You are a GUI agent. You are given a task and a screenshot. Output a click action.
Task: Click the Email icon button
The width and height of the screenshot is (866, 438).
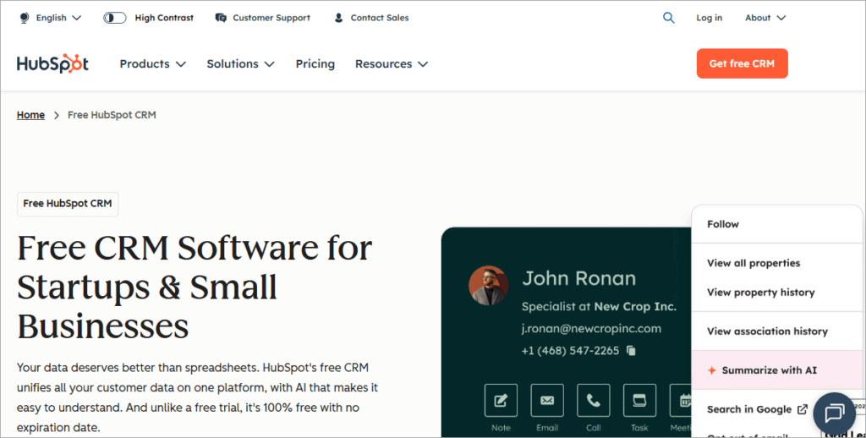pos(547,401)
